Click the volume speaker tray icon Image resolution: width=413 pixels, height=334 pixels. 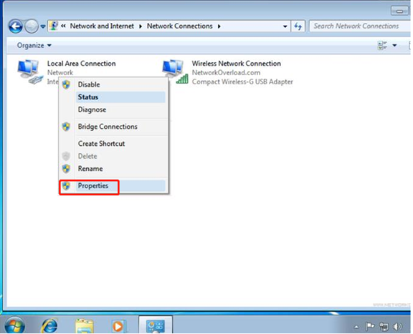(x=397, y=327)
